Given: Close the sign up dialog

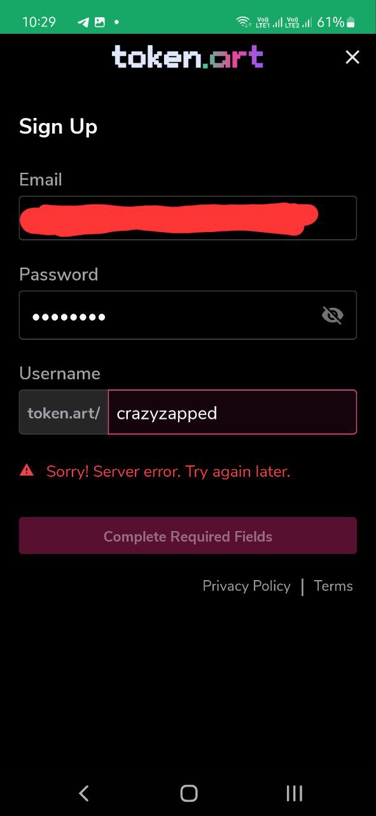Looking at the screenshot, I should pyautogui.click(x=352, y=57).
